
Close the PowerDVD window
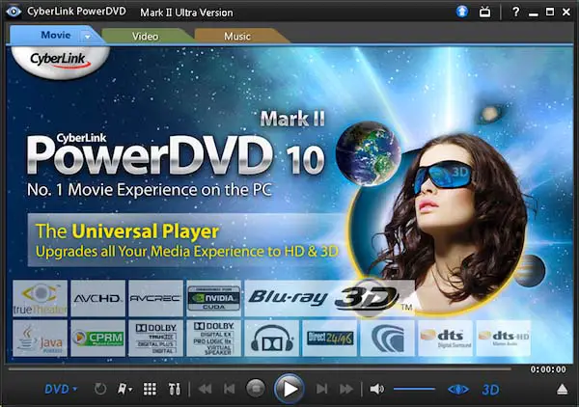pyautogui.click(x=566, y=12)
